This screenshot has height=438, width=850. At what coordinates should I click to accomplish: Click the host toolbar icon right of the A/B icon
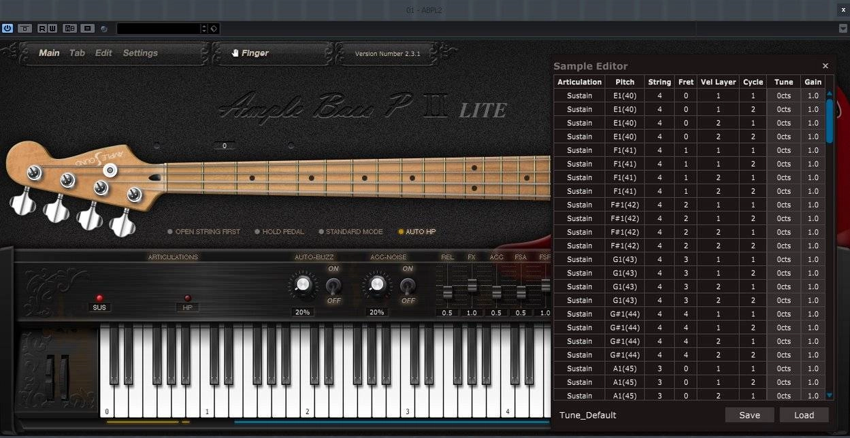[x=87, y=29]
